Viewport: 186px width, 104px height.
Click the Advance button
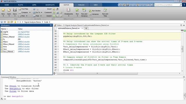point(94,14)
